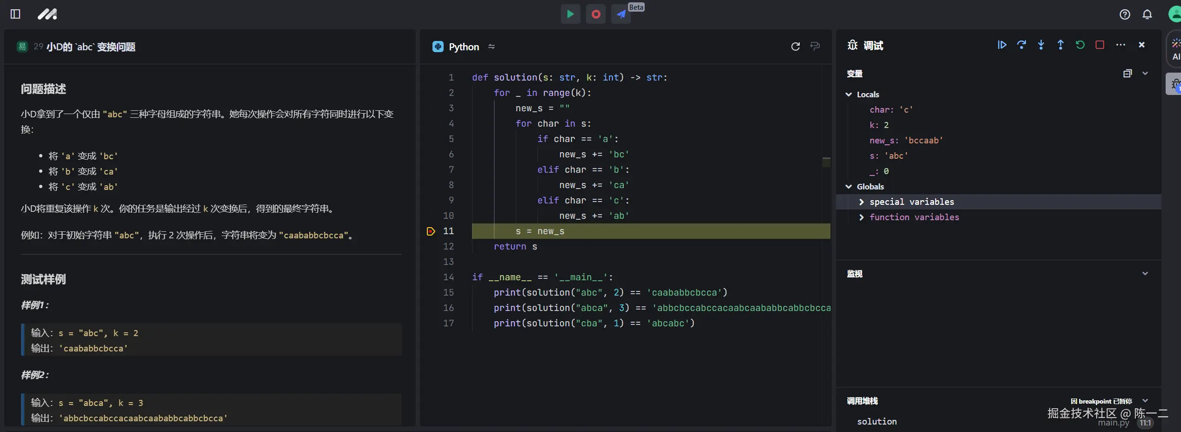Image resolution: width=1181 pixels, height=432 pixels.
Task: Collapse the 变量 section chevron
Action: (1145, 73)
